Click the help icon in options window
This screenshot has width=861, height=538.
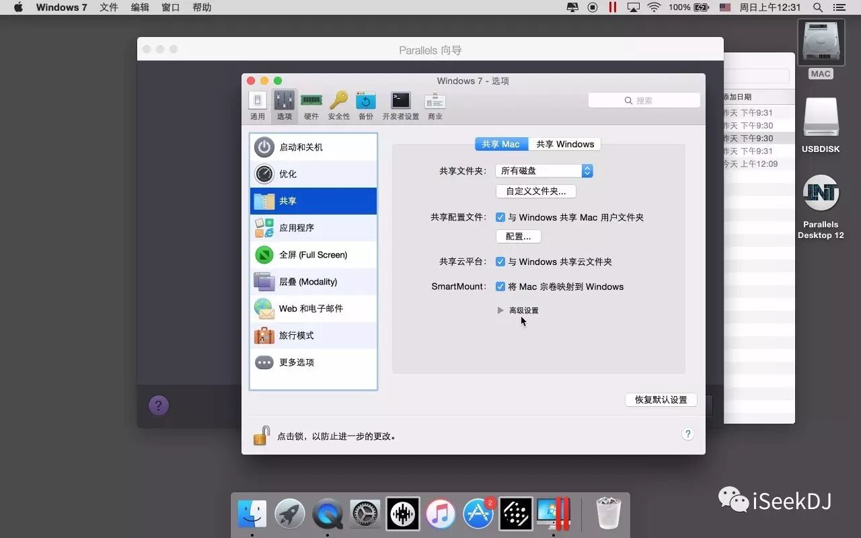(687, 434)
